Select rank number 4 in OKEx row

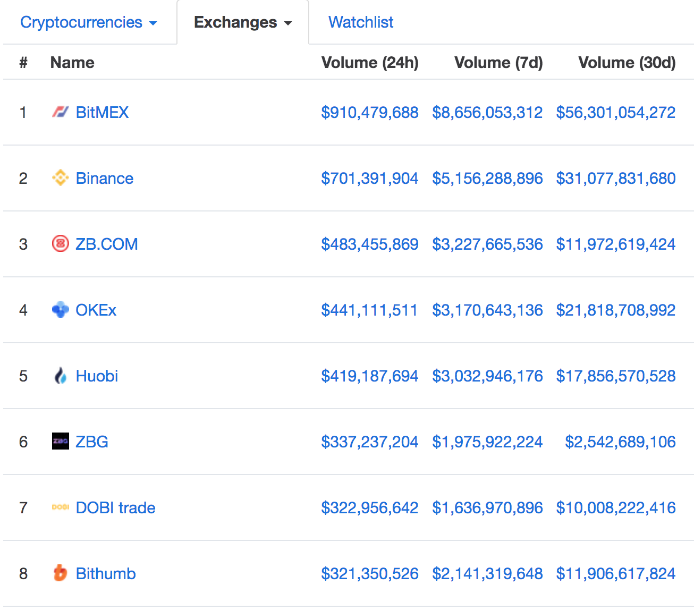click(x=23, y=310)
